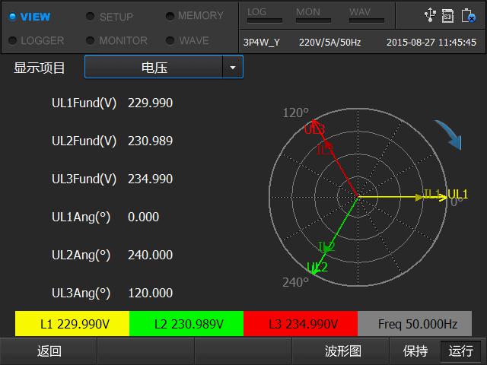Click the 电压 combo box field
487x365 pixels.
click(x=164, y=67)
